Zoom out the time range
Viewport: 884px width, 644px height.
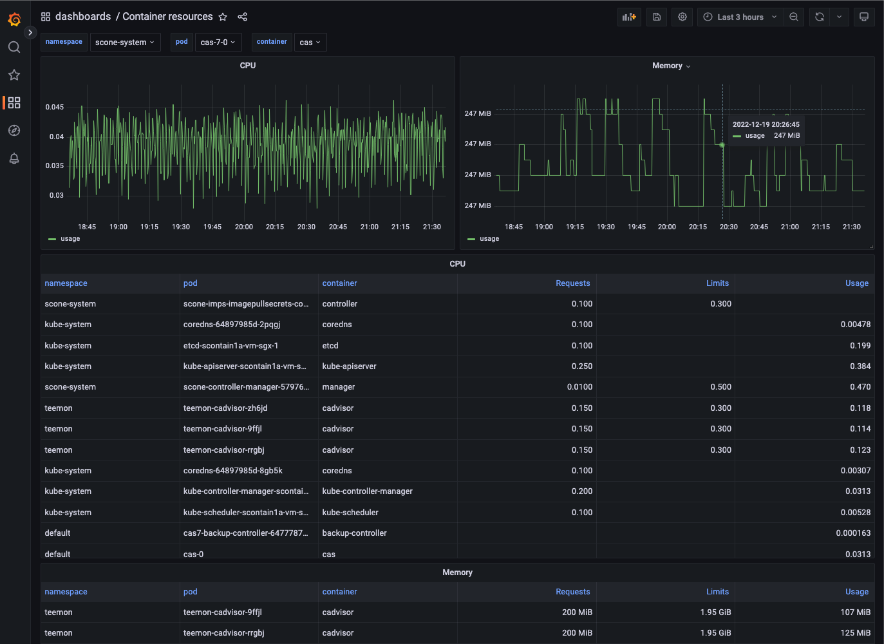coord(794,17)
